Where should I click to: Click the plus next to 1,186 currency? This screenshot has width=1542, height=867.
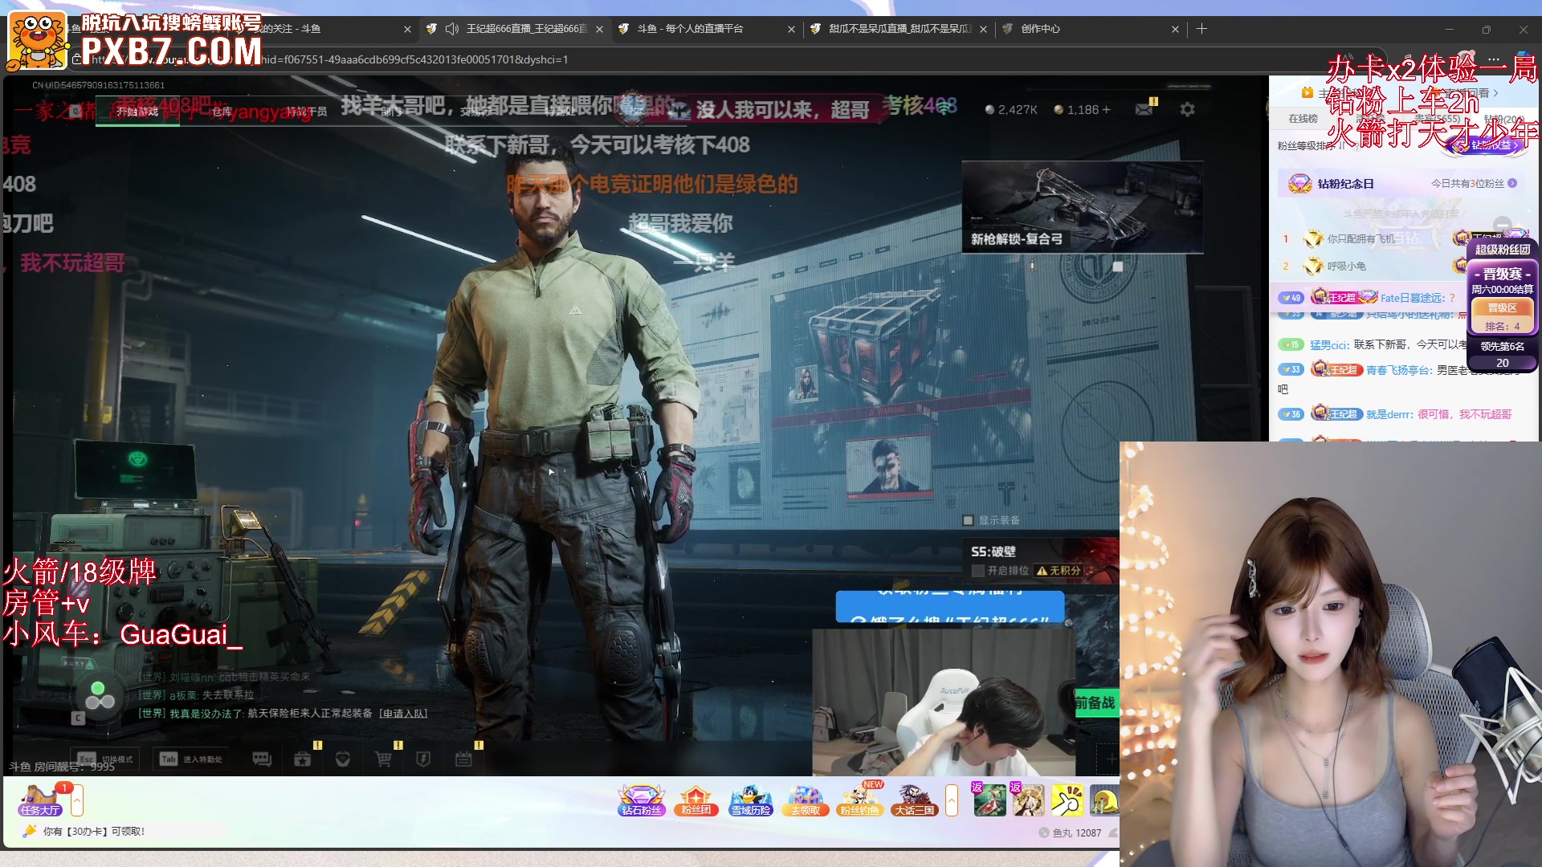coord(1106,109)
